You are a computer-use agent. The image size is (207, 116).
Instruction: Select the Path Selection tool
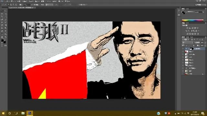[x=2, y=34]
